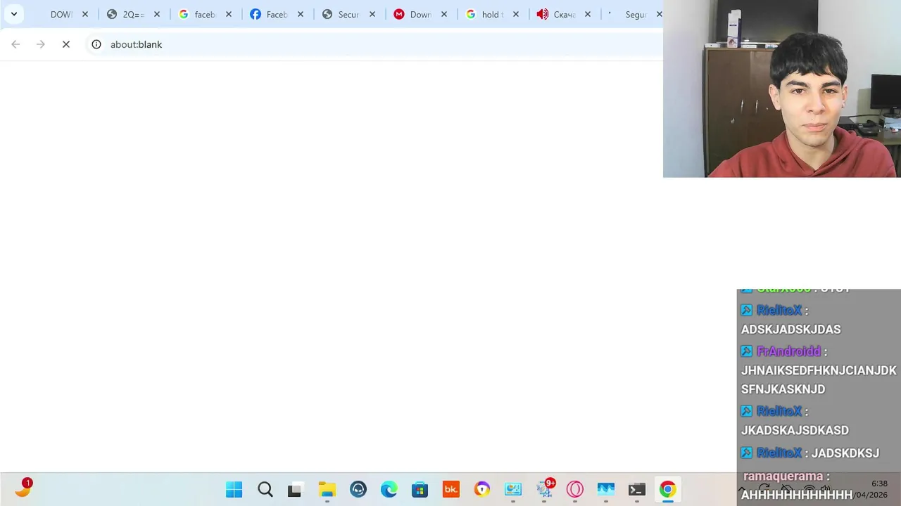901x506 pixels.
Task: Click RielitoX's 'JKADSKAJSDKASD' chat message
Action: coord(795,430)
